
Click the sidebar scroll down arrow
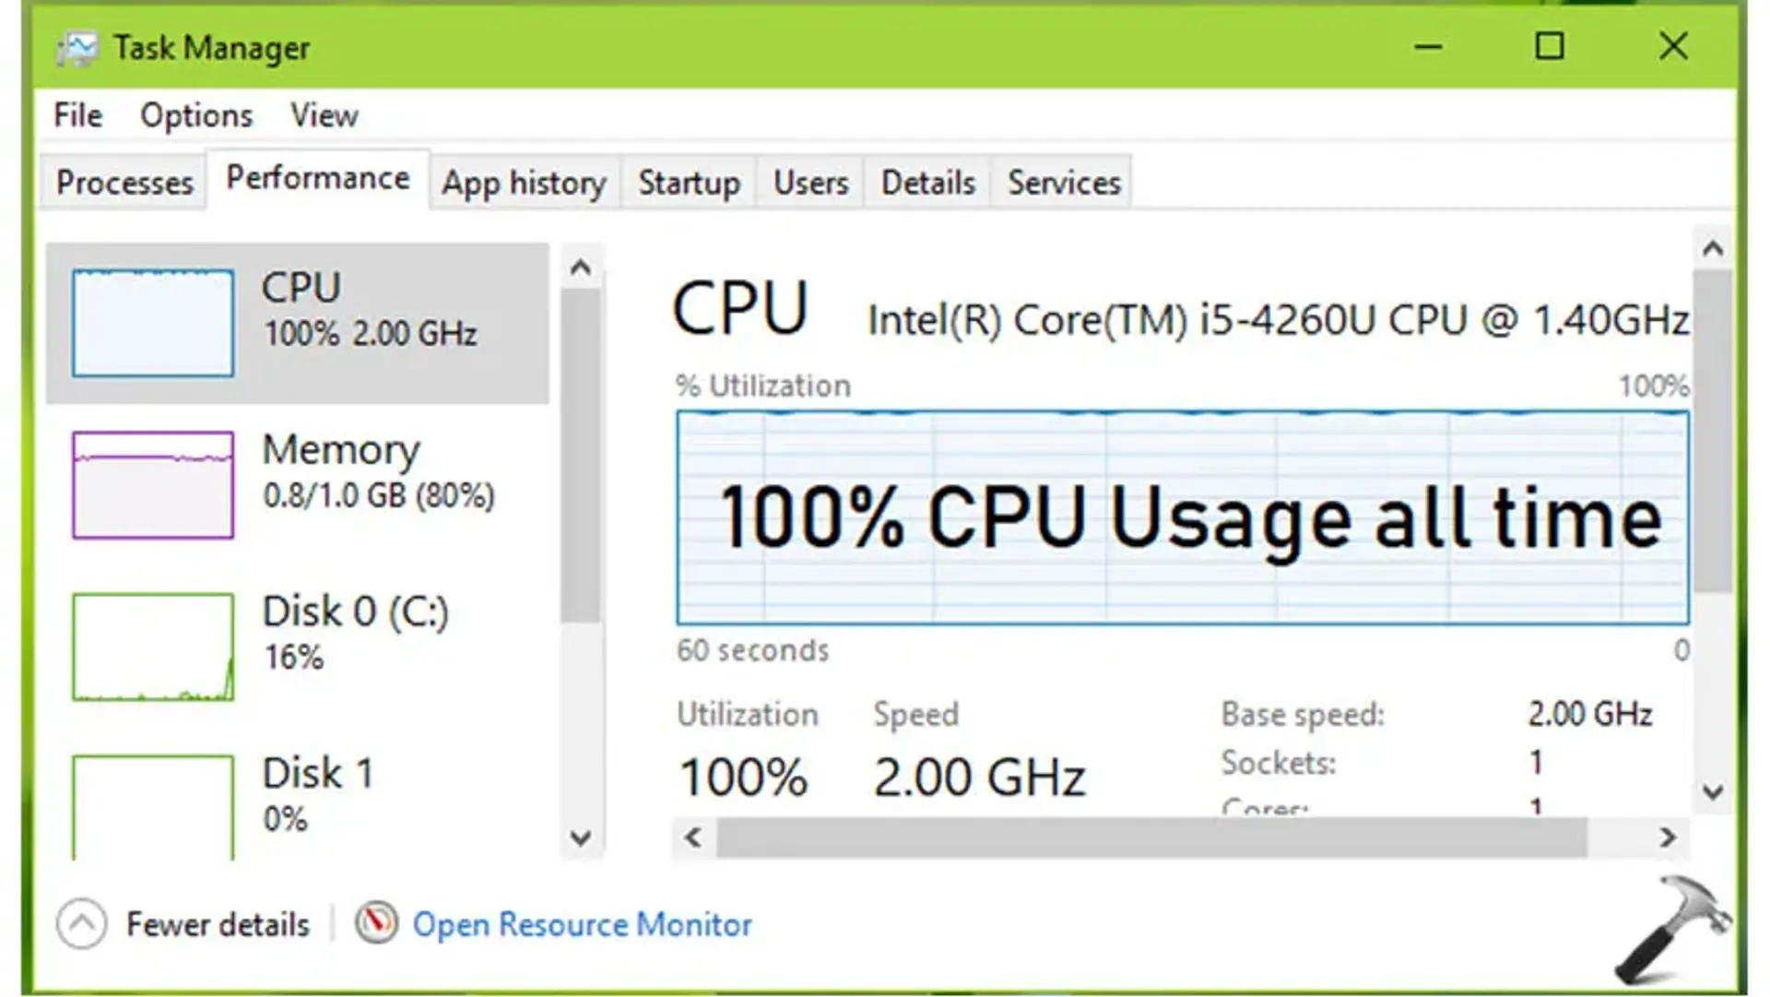tap(581, 837)
